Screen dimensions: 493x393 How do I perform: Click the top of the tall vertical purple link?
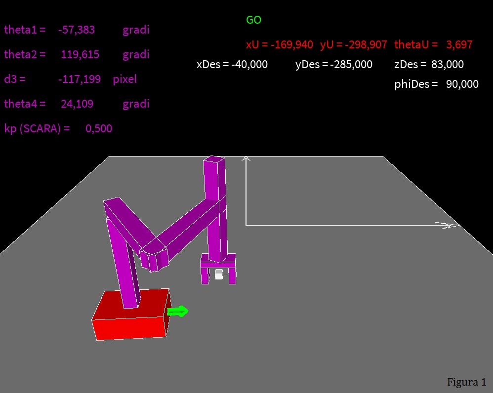[x=214, y=159]
